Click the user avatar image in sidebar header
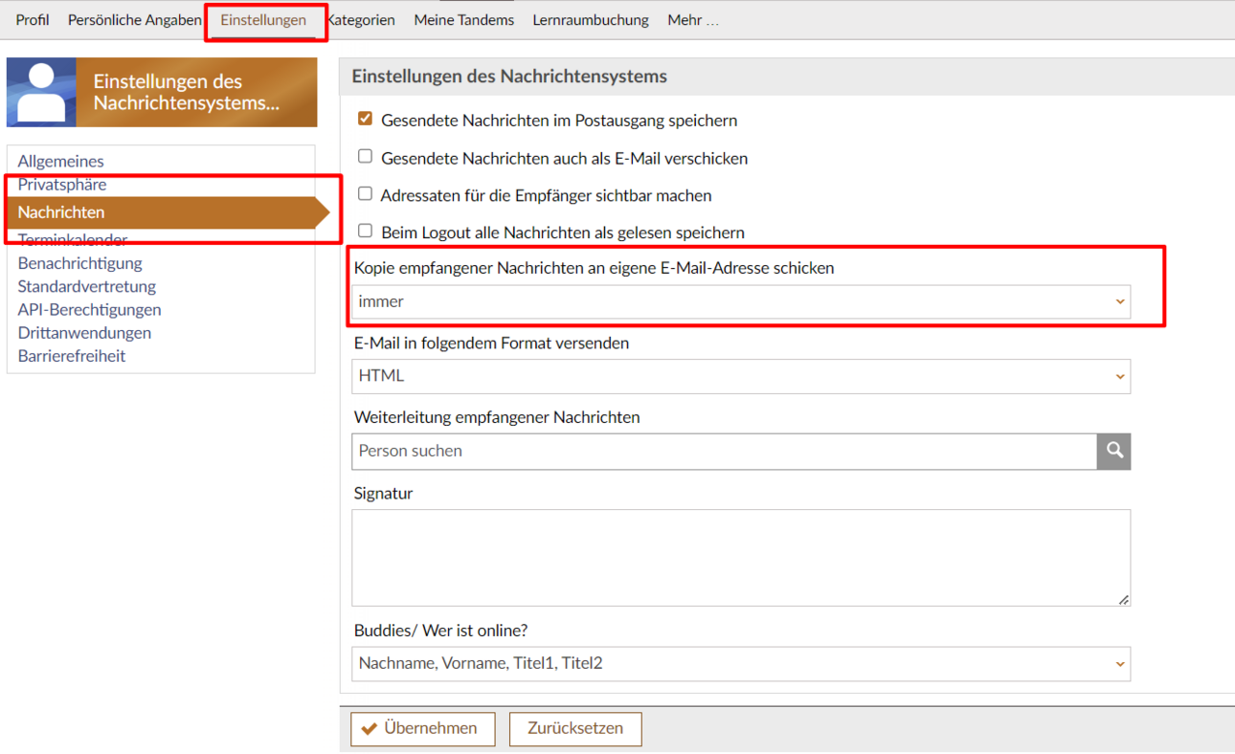Image resolution: width=1235 pixels, height=754 pixels. (x=41, y=92)
